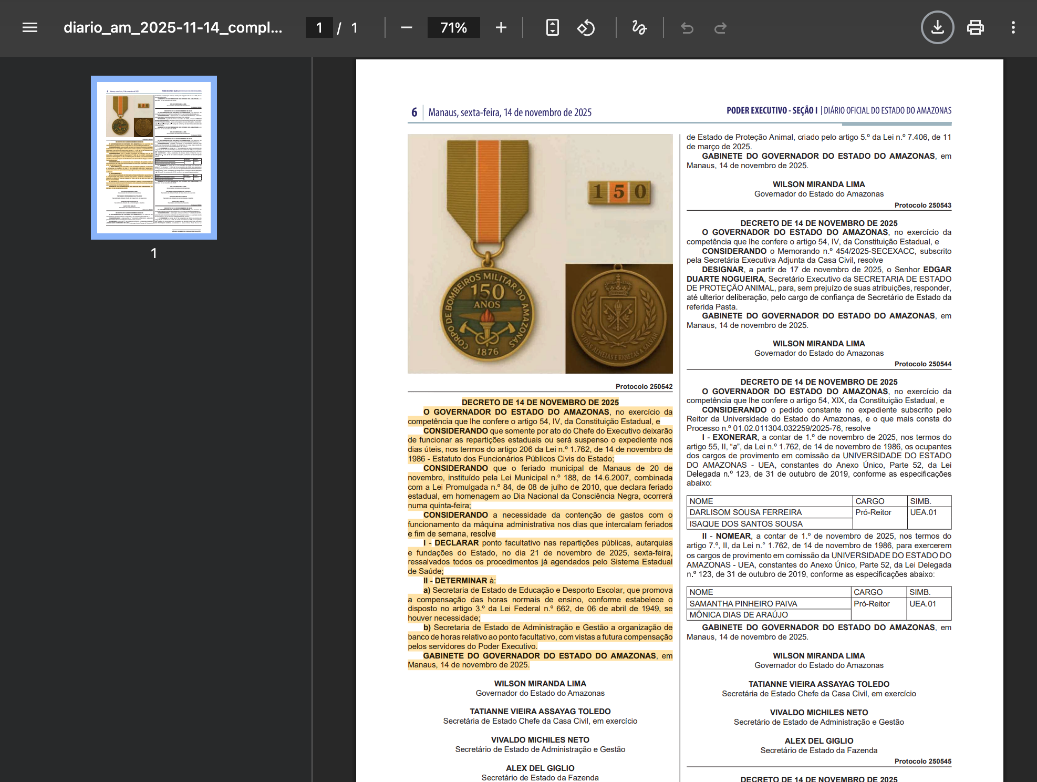Viewport: 1037px width, 782px height.
Task: Click the undo arrow icon
Action: 687,27
